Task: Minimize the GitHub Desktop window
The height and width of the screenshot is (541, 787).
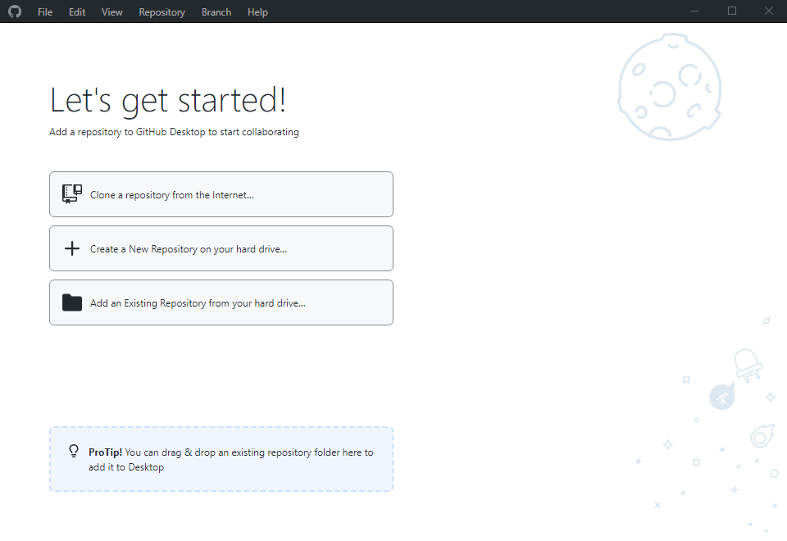Action: pos(695,11)
